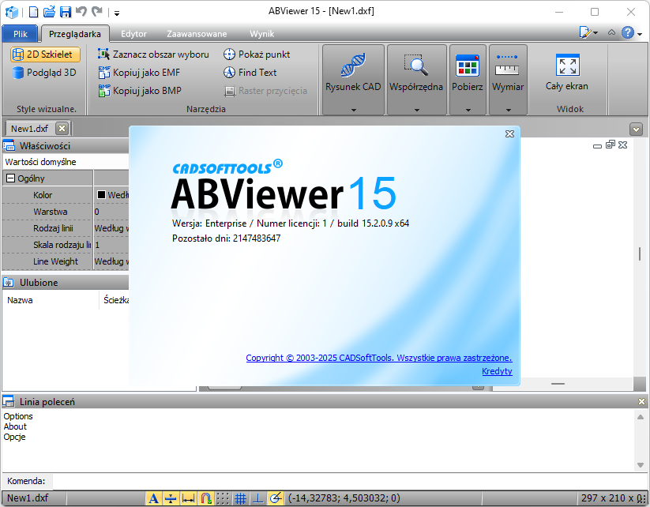Click the ABViewer application cube icon
Viewport: 650px width, 507px height.
point(11,12)
